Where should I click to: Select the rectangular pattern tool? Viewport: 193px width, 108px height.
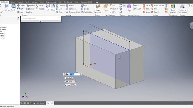[x=121, y=5]
